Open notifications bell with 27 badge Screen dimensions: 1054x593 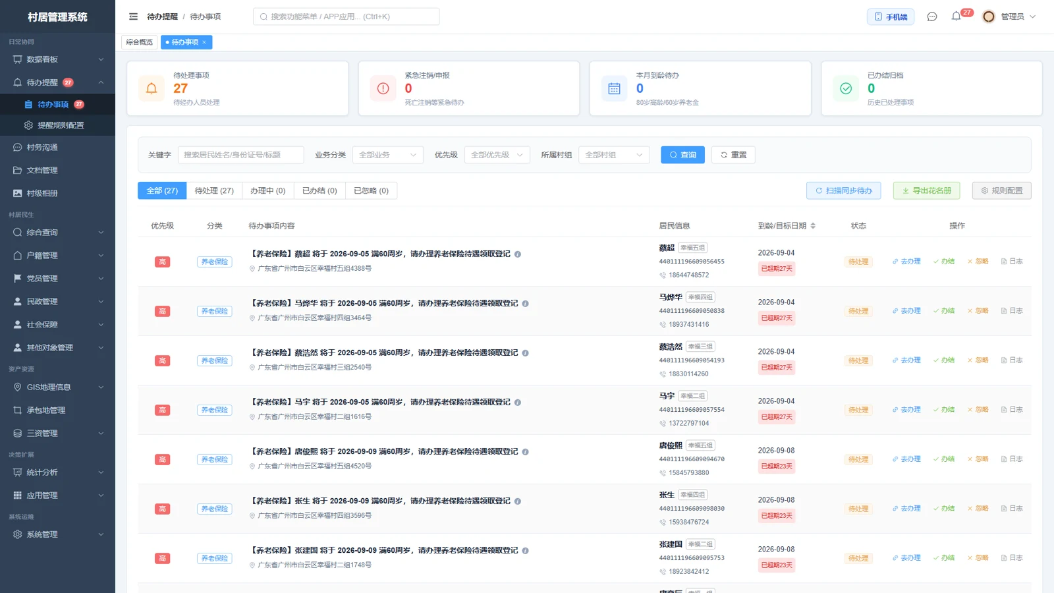pos(957,16)
